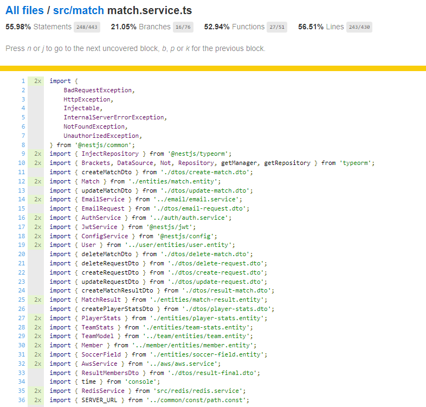Click './entities/match.entity' path on line 12
The height and width of the screenshot is (407, 426).
coord(173,181)
